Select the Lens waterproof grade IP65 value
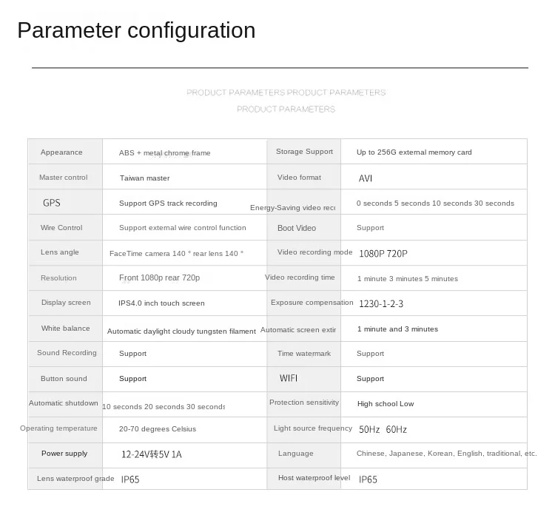Viewport: 555px width, 515px height. click(x=130, y=479)
